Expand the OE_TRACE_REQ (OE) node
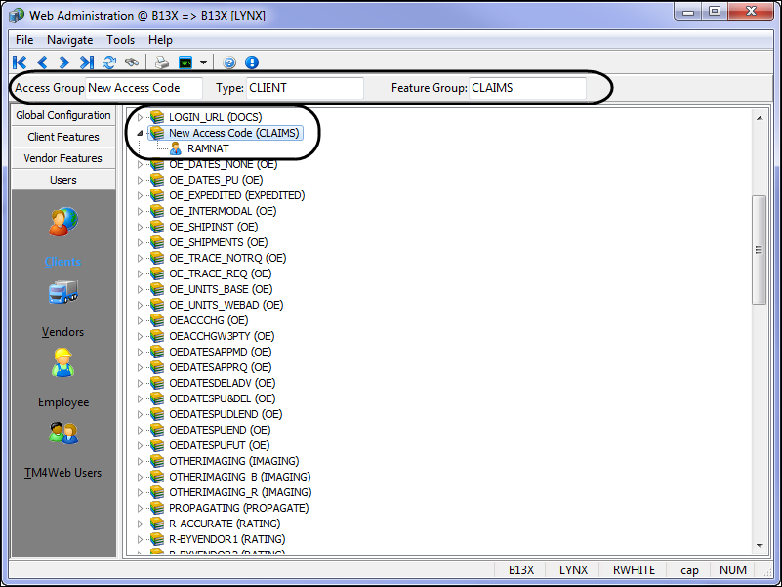This screenshot has height=587, width=782. (x=141, y=273)
